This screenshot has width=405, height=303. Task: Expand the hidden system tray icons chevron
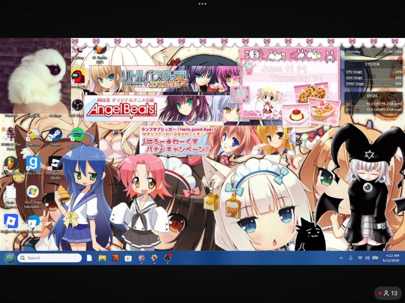(x=341, y=258)
